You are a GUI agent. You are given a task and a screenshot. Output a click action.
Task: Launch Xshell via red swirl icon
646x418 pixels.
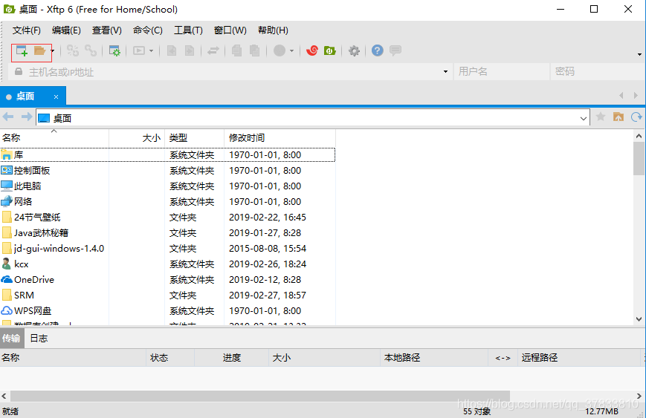click(x=312, y=50)
